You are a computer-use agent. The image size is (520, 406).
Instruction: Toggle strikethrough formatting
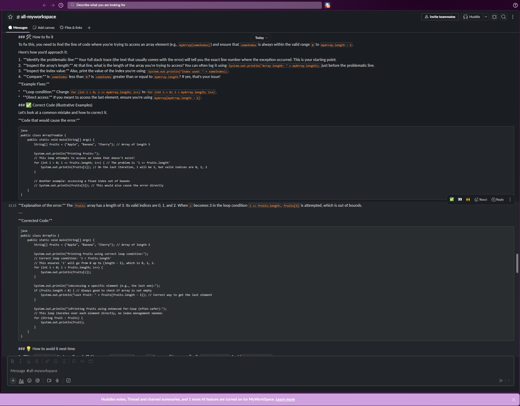point(37,361)
